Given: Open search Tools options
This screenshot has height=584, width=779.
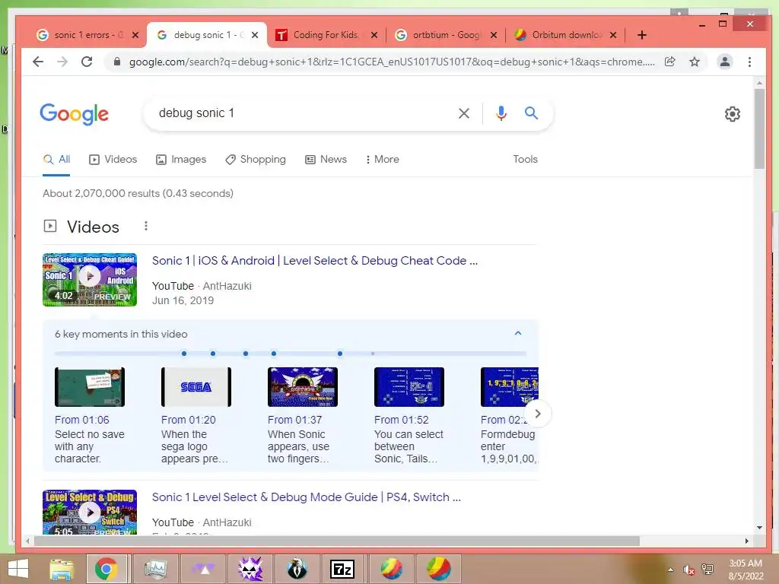Looking at the screenshot, I should tap(525, 160).
